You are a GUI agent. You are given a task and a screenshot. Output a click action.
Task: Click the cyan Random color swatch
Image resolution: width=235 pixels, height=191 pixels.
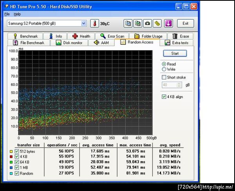pos(11,173)
